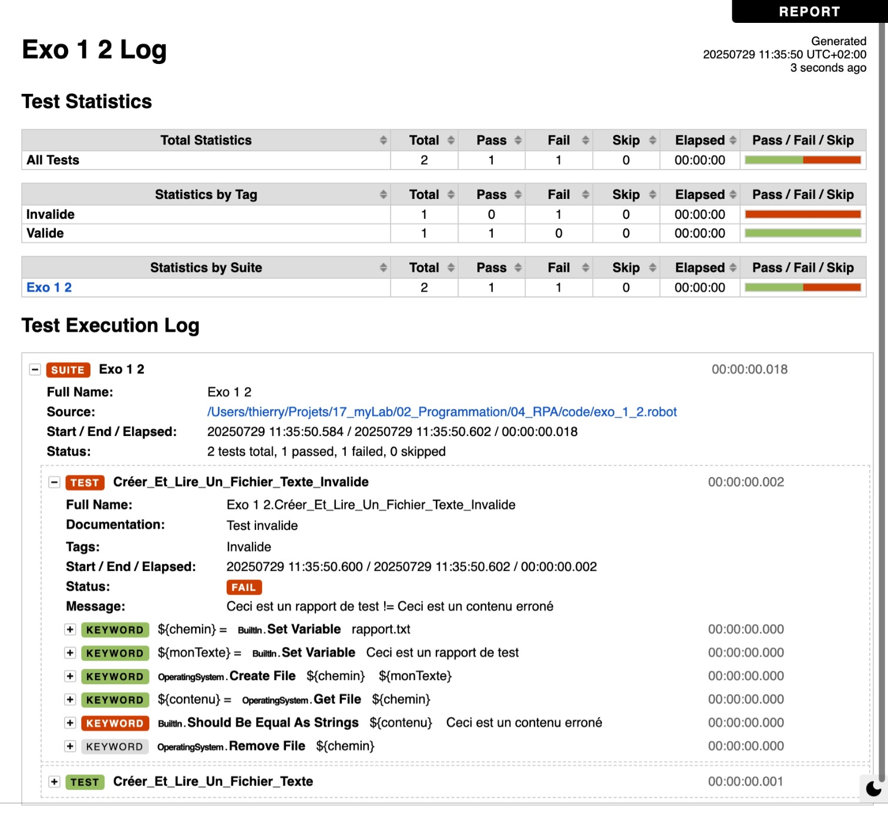Sort Statistics by Suite Skip column arrows
Screen dimensions: 888x822
pos(652,268)
